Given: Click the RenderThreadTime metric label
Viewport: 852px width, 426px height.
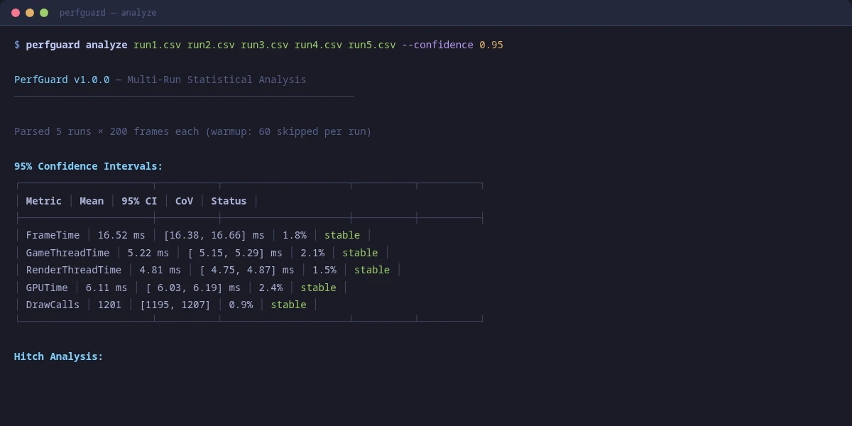Looking at the screenshot, I should [73, 270].
